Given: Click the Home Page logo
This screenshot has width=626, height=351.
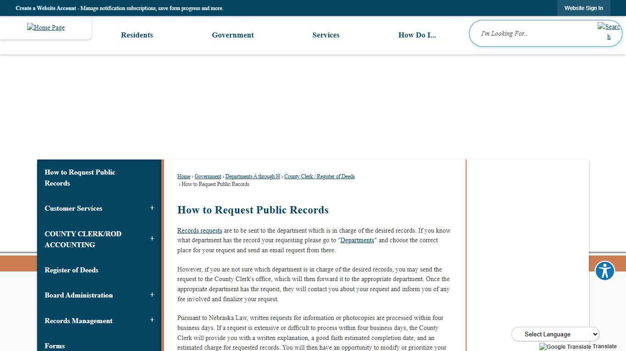Looking at the screenshot, I should tap(45, 27).
